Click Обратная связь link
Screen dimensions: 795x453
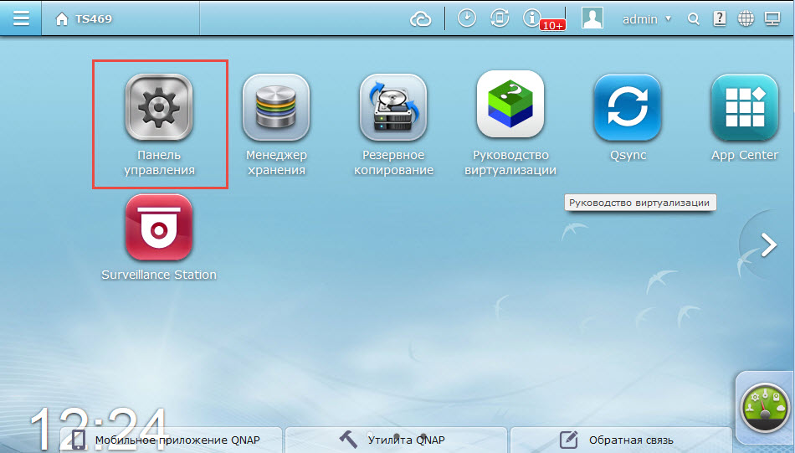pos(621,440)
